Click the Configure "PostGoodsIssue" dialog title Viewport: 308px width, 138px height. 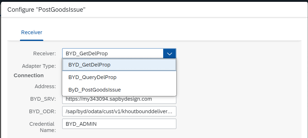point(47,10)
